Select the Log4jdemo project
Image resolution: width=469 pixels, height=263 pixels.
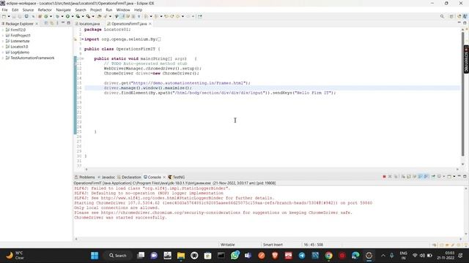pyautogui.click(x=20, y=53)
